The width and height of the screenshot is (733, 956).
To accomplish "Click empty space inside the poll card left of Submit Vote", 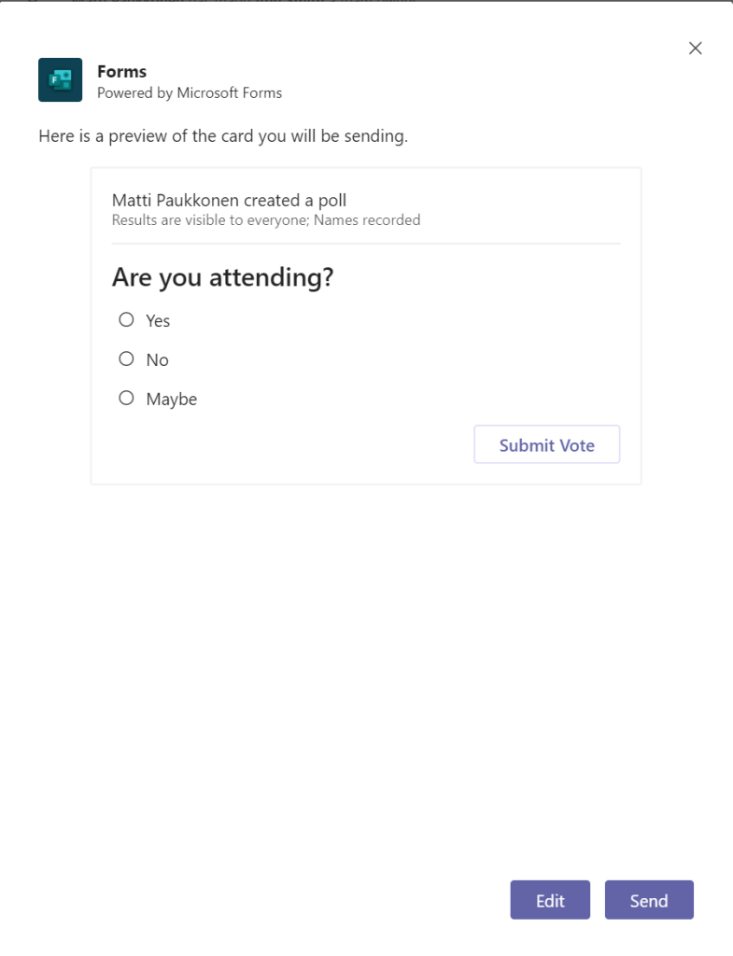I will (x=280, y=444).
